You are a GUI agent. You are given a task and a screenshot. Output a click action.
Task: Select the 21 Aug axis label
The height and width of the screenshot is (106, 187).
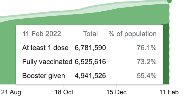11,92
